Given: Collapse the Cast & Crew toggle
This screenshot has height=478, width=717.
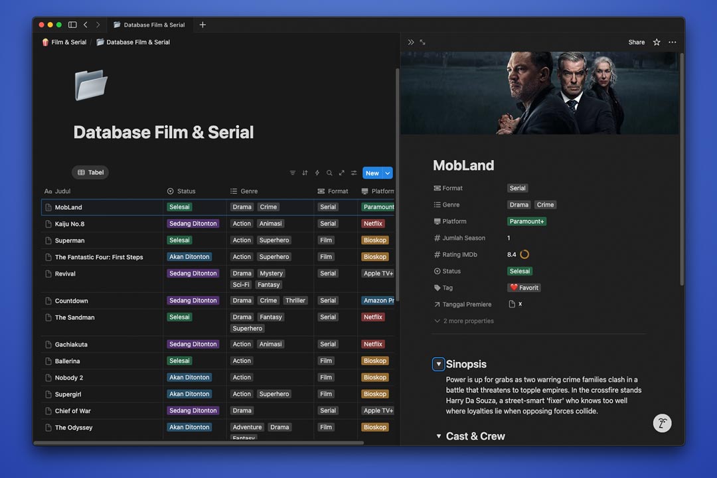Looking at the screenshot, I should point(438,436).
